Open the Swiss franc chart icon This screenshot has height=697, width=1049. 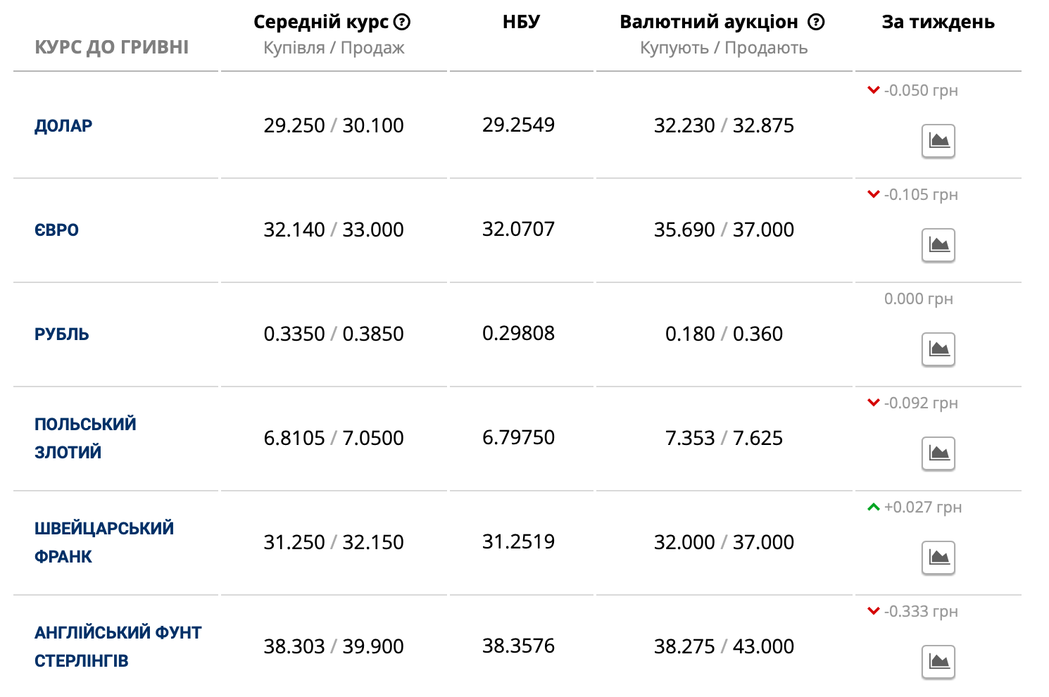[x=938, y=558]
